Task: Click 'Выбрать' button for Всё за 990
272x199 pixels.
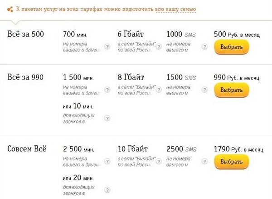Action: point(232,90)
